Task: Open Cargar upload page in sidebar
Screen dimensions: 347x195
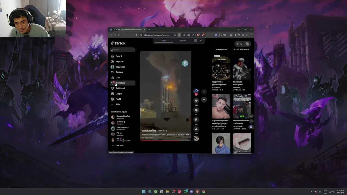Action: (123, 94)
